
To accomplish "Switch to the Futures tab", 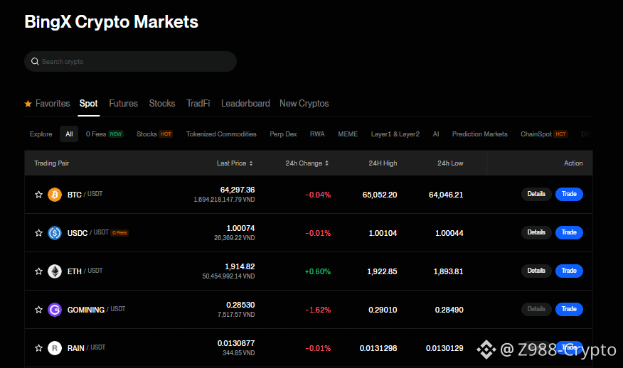I will tap(124, 104).
